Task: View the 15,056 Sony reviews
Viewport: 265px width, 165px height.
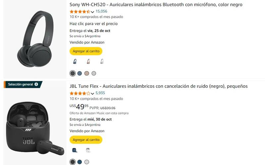Action: (x=101, y=11)
